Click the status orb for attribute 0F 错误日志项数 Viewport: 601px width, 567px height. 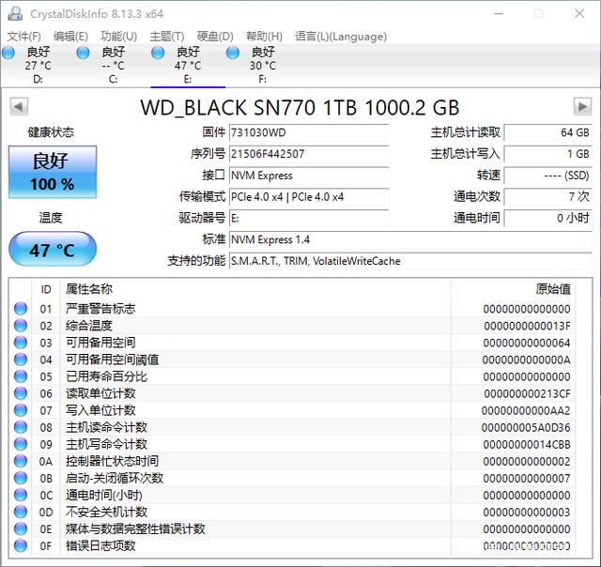pyautogui.click(x=21, y=545)
